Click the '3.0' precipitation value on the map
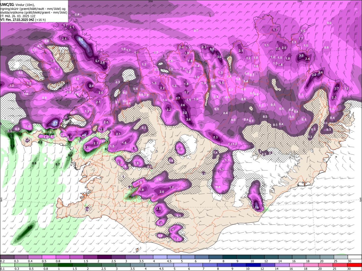Viewport: 362px width, 271px height. (219, 57)
